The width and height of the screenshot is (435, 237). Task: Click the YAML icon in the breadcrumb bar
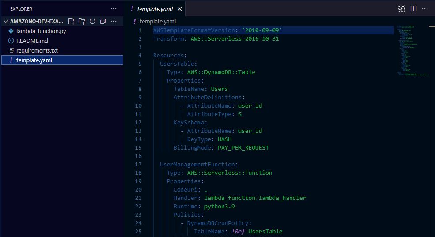click(x=135, y=21)
